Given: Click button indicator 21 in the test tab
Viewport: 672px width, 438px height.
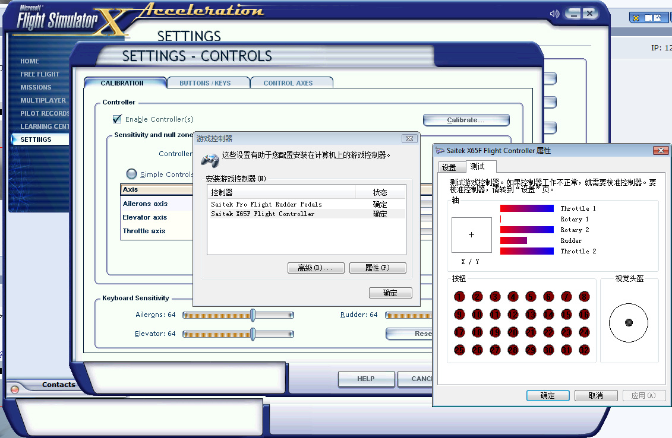Looking at the screenshot, I should (531, 332).
